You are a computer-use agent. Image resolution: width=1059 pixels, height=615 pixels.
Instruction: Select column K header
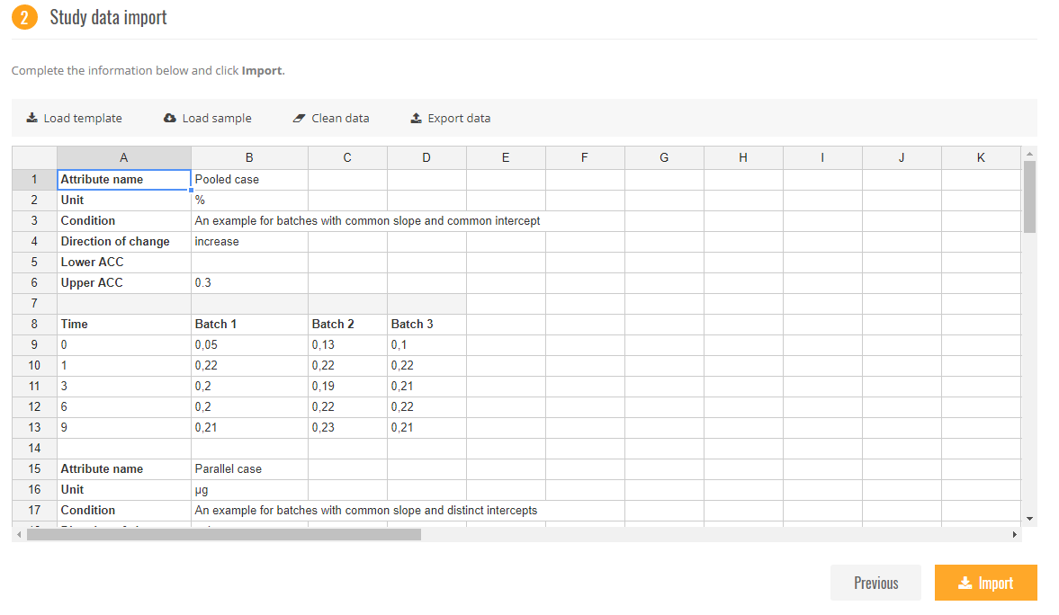981,158
